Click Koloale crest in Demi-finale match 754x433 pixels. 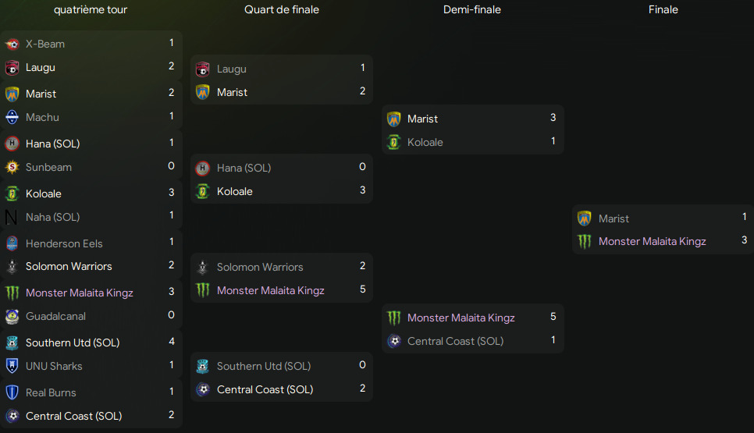click(394, 142)
